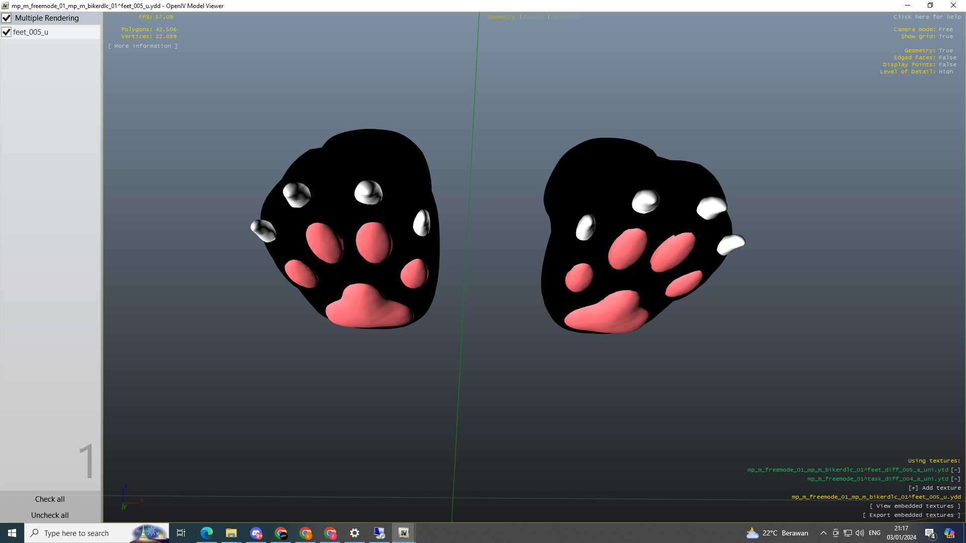This screenshot has height=543, width=966.
Task: Open Click here for help
Action: pyautogui.click(x=927, y=17)
